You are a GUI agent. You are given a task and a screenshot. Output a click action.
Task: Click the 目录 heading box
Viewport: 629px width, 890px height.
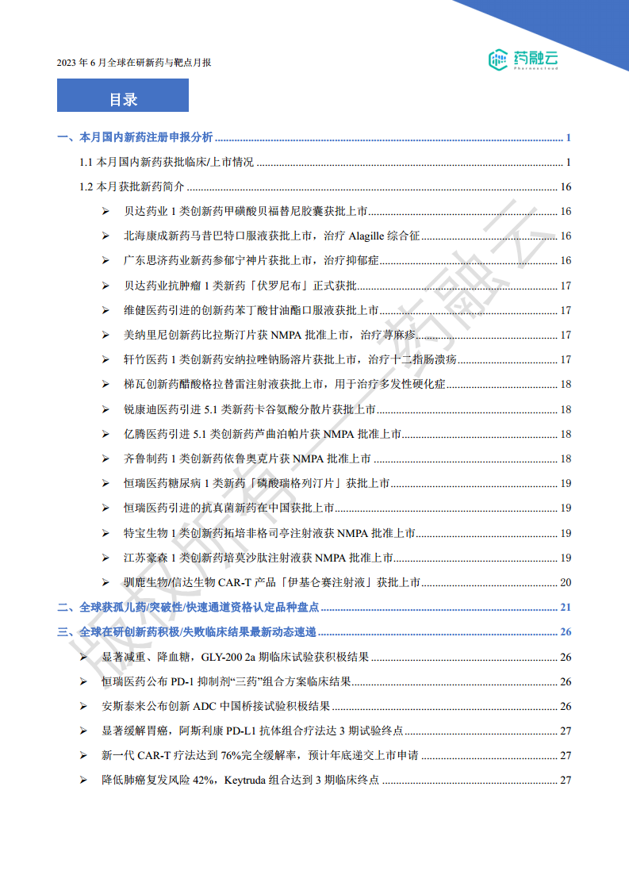pos(123,95)
